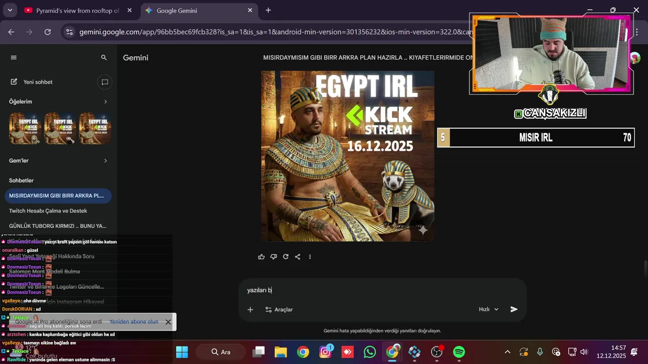
Task: Open Twitch Hesabı Çalma ve Destek chat
Action: [48, 211]
